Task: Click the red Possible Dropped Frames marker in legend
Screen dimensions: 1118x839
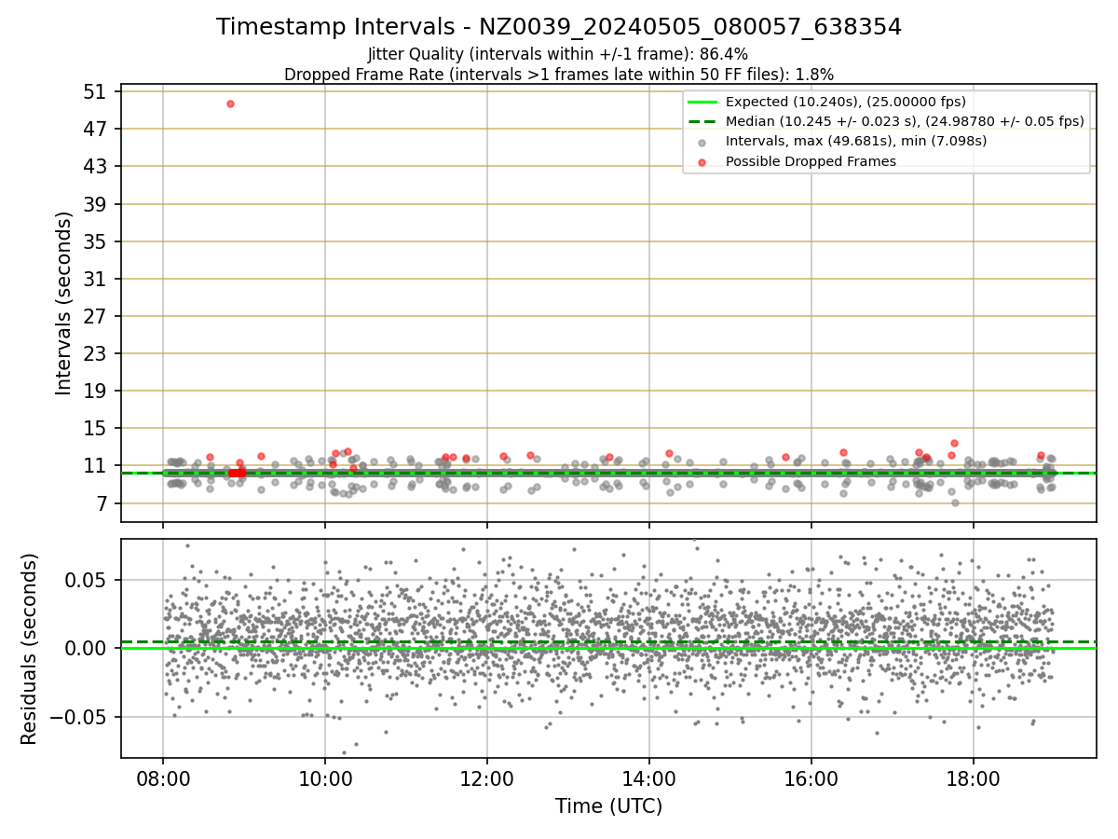Action: click(x=702, y=161)
